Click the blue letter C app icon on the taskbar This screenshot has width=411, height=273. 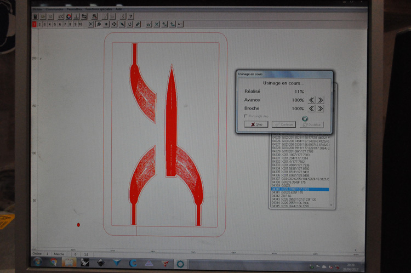coord(133,263)
